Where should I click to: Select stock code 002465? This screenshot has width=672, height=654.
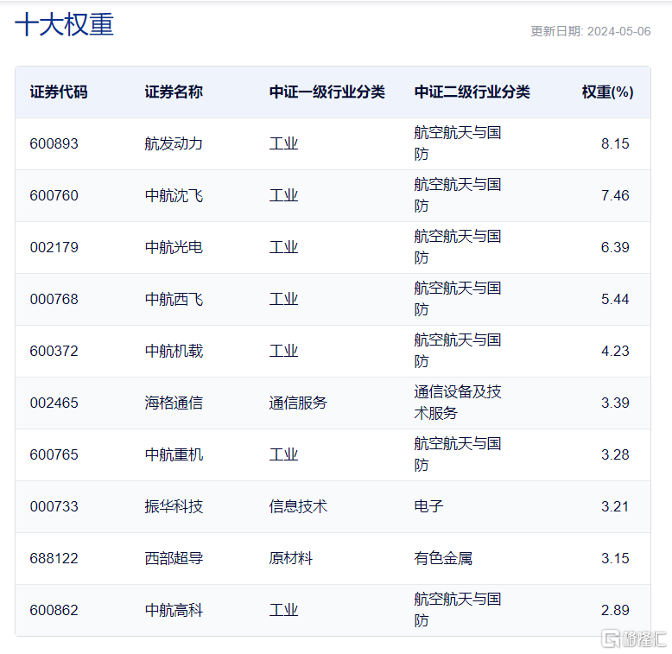pyautogui.click(x=54, y=403)
